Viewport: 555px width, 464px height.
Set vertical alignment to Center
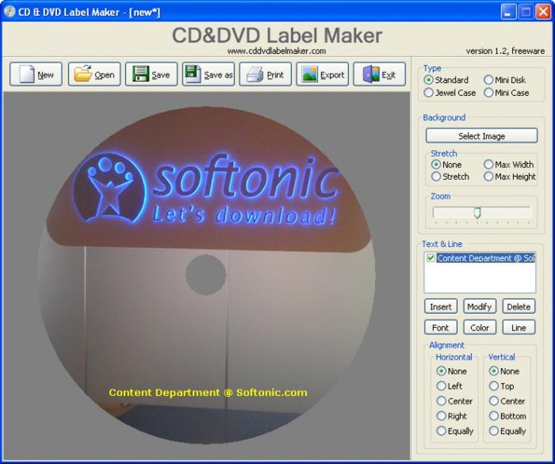[494, 401]
